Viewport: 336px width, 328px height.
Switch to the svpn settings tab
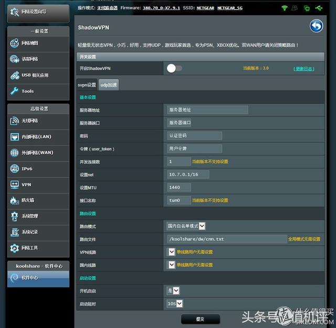87,85
